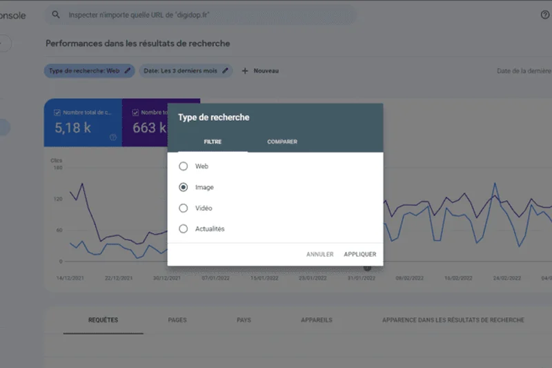552x368 pixels.
Task: Click the Type de recherche: Web chip
Action: tap(89, 71)
